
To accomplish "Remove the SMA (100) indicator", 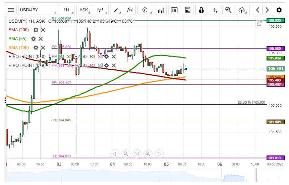I will coord(43,48).
